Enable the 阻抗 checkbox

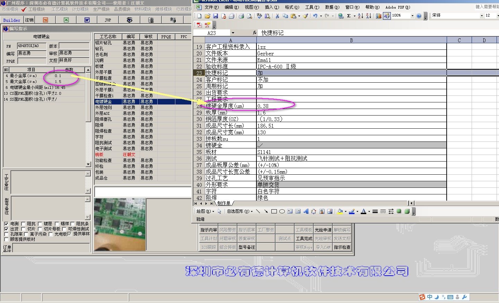point(23,224)
